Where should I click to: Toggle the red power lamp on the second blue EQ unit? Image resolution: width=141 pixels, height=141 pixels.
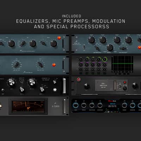(54, 65)
